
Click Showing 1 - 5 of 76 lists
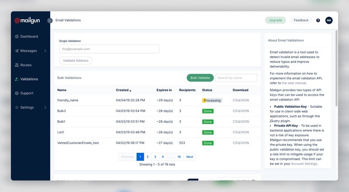click(157, 165)
